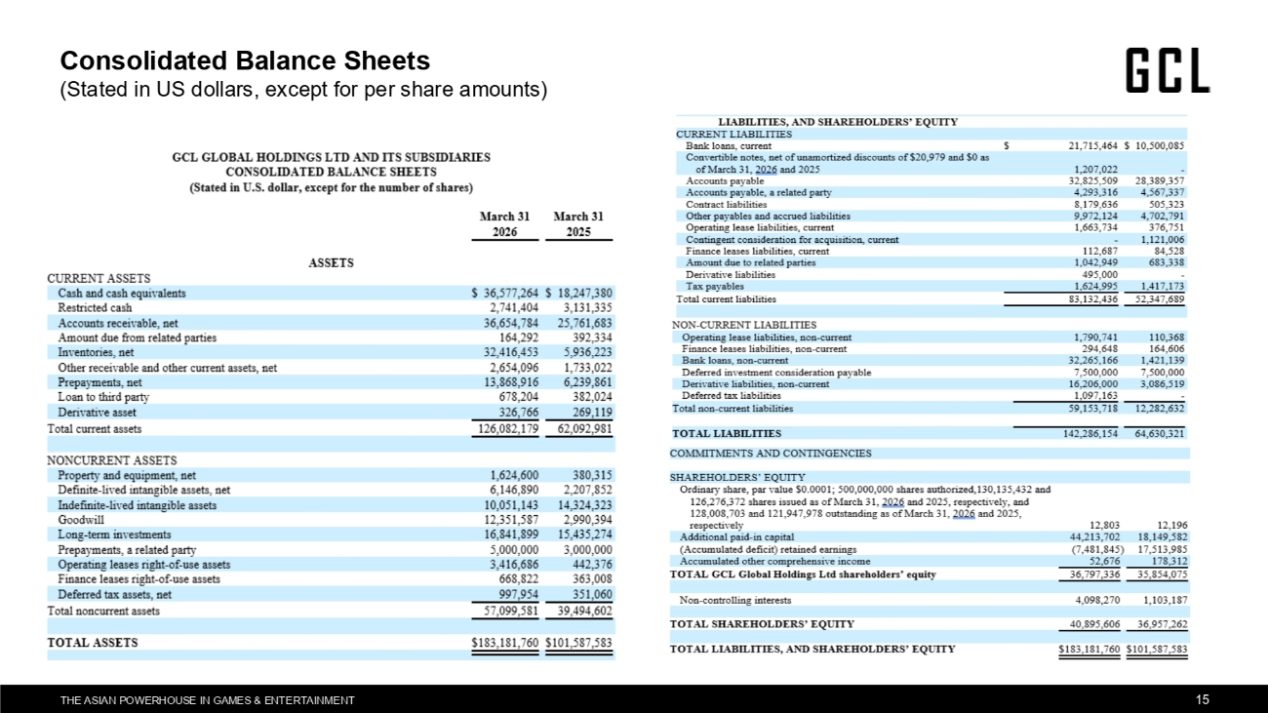Click "Accounts payable, a related party" label
This screenshot has height=713, width=1268.
[x=759, y=192]
